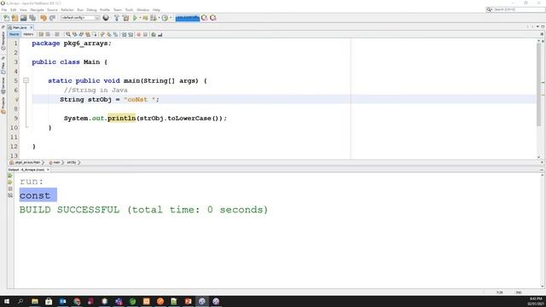Open the Tools menu
Image resolution: width=546 pixels, height=307 pixels.
click(129, 9)
